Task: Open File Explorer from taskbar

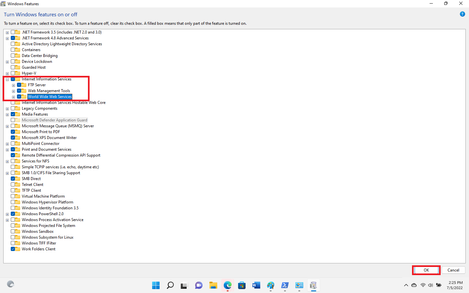Action: point(213,286)
